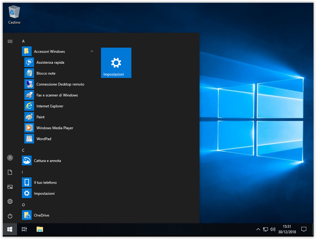316x239 pixels.
Task: Click the power button in Start sidebar
Action: [10, 216]
